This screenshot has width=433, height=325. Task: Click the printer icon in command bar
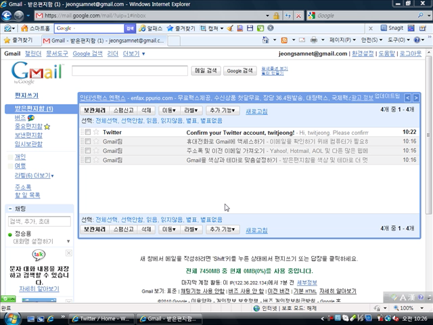(x=314, y=40)
